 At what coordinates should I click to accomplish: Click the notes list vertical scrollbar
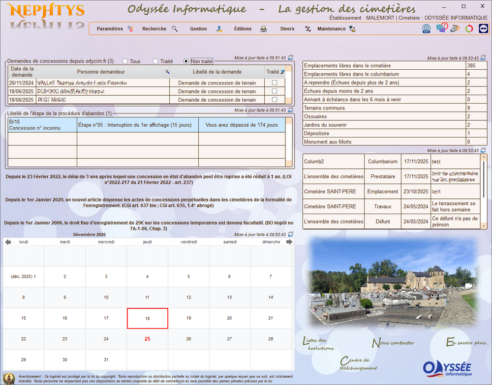click(485, 192)
